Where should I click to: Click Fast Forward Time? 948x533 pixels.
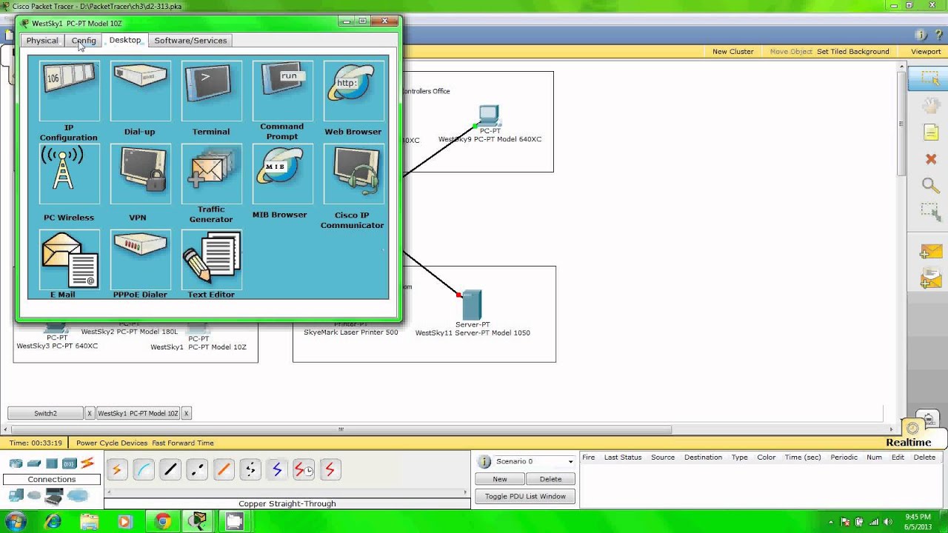[183, 443]
